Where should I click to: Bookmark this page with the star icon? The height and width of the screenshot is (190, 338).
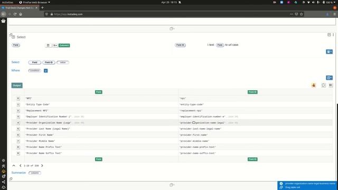tap(302, 14)
